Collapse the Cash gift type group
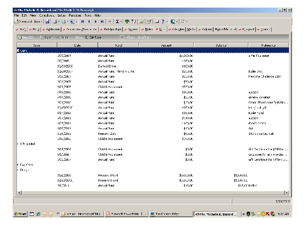This screenshot has width=305, height=229. (18, 50)
